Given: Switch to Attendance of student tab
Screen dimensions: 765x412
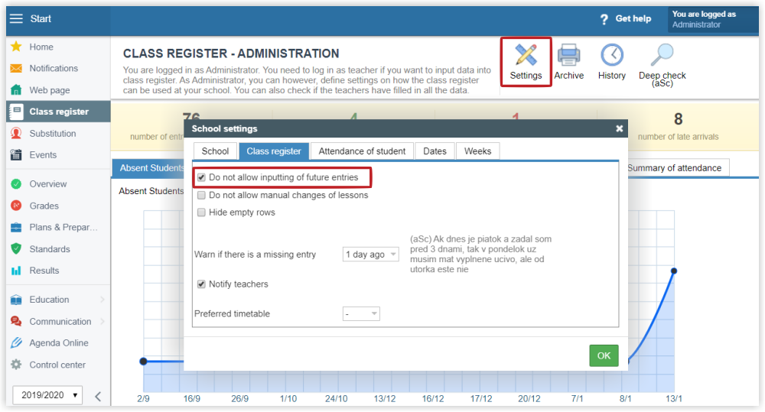Looking at the screenshot, I should [x=362, y=151].
